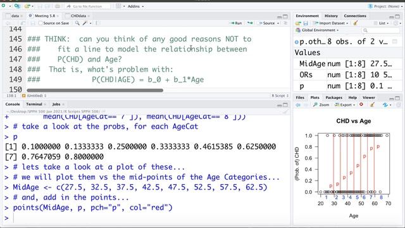Switch to the Meeting 5.R tab
405x228 pixels.
tap(45, 16)
